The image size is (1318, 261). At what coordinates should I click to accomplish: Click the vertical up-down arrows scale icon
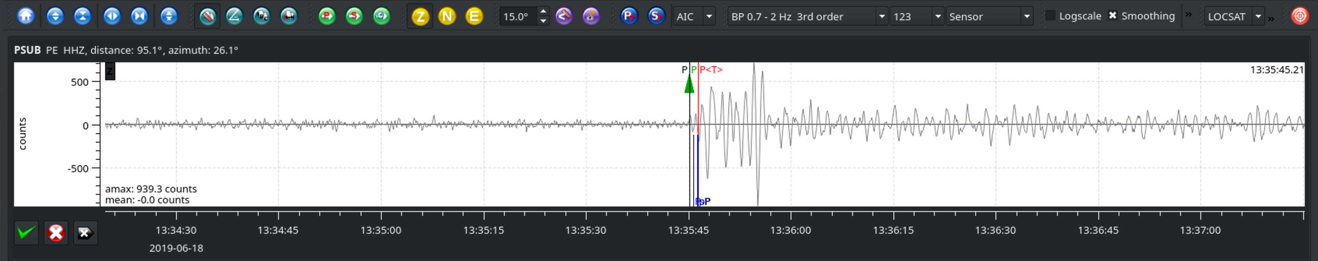pos(55,16)
